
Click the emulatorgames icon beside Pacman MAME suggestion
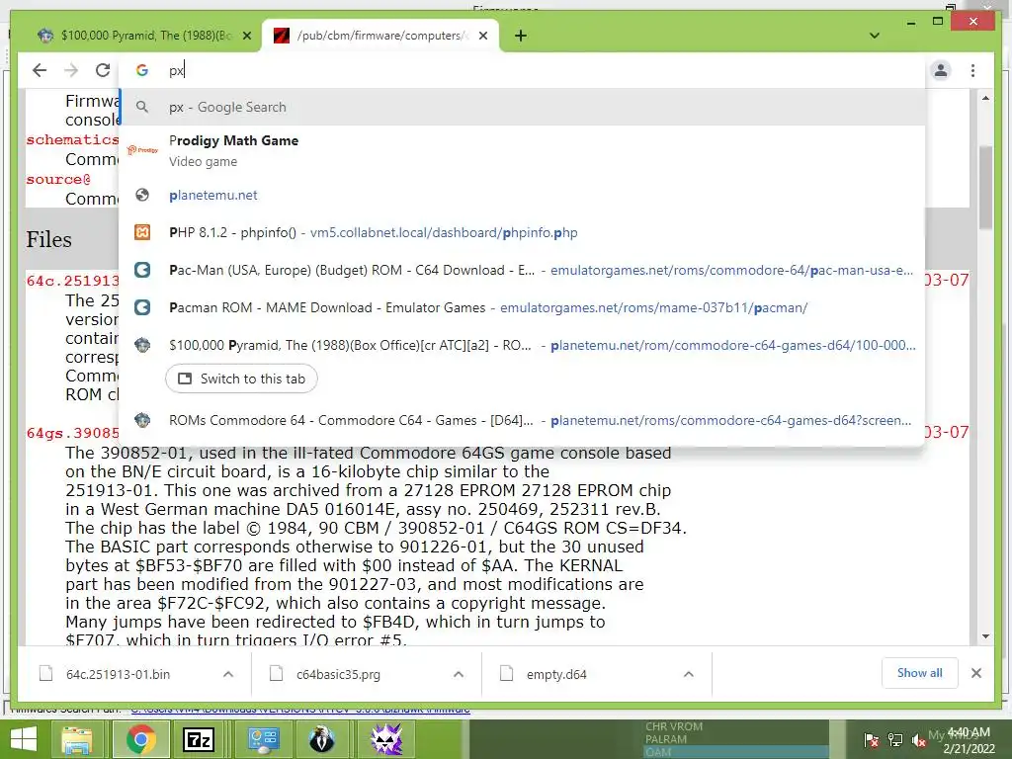click(142, 307)
